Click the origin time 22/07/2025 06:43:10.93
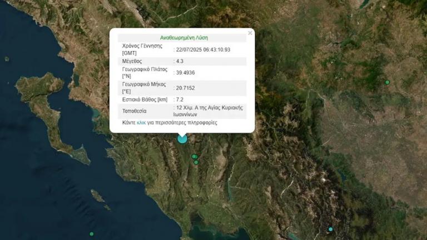 point(203,49)
